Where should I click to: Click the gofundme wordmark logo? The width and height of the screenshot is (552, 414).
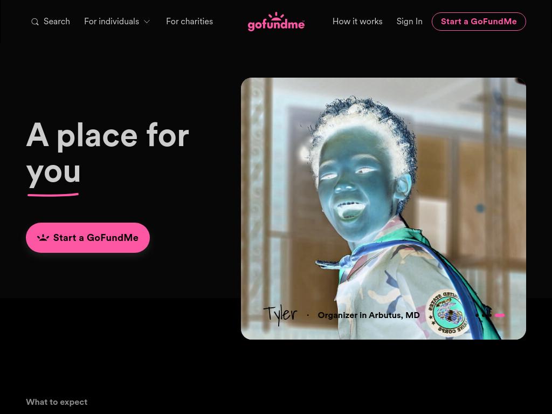(276, 25)
